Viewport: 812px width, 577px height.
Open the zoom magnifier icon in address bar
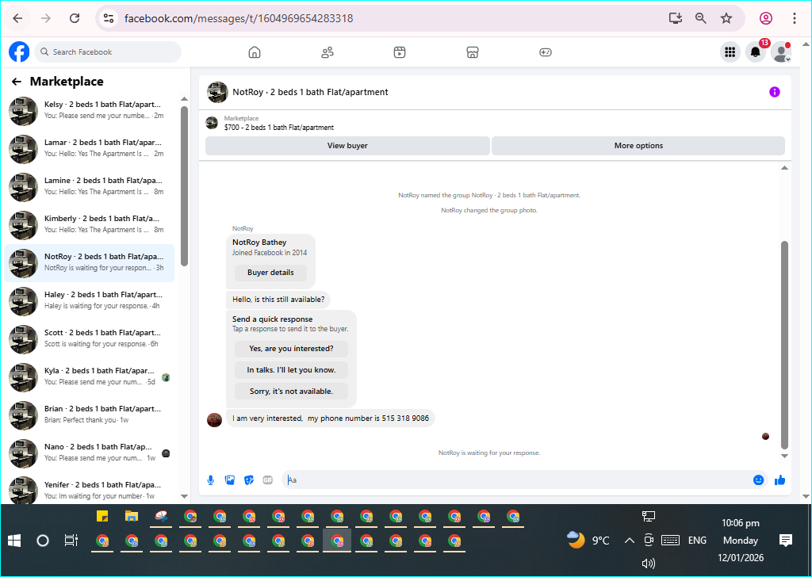(x=701, y=19)
